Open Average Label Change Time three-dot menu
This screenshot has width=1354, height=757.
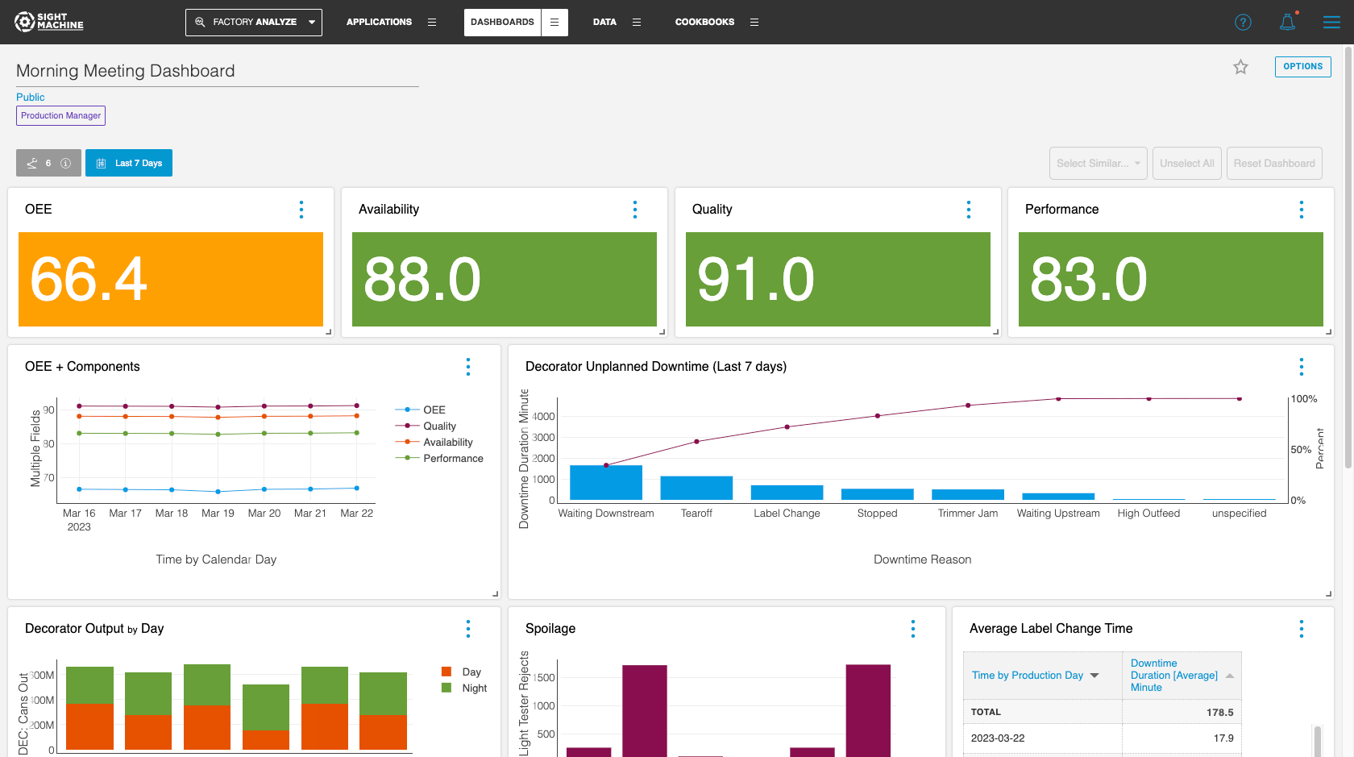pos(1302,629)
